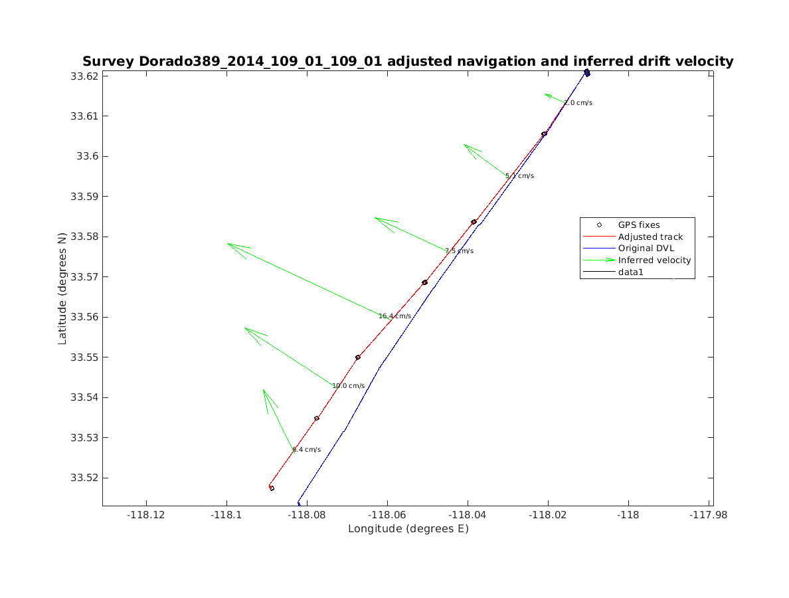Click the 10.0 cm/s velocity label
The width and height of the screenshot is (789, 598).
(x=349, y=386)
